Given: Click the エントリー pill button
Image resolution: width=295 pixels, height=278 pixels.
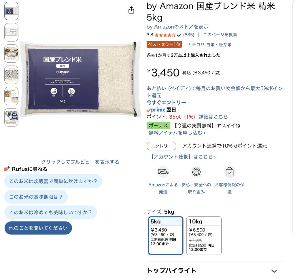Looking at the screenshot, I should coord(161,146).
